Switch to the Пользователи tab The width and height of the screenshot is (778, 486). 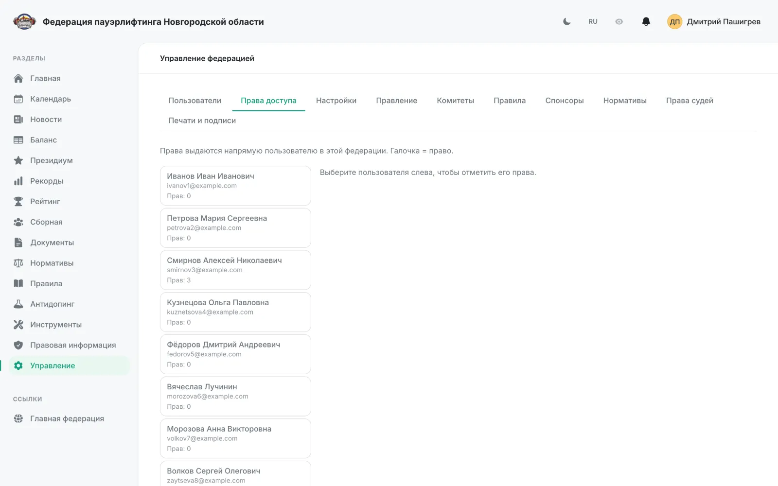pos(194,101)
